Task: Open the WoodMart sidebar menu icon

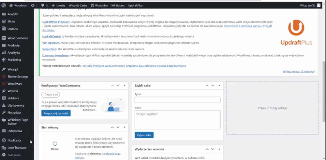Action: coord(4,84)
